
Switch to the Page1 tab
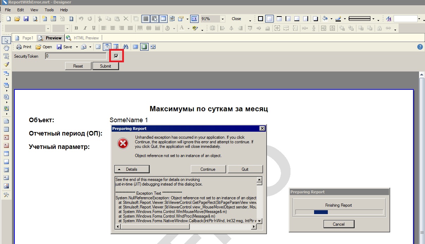click(24, 38)
